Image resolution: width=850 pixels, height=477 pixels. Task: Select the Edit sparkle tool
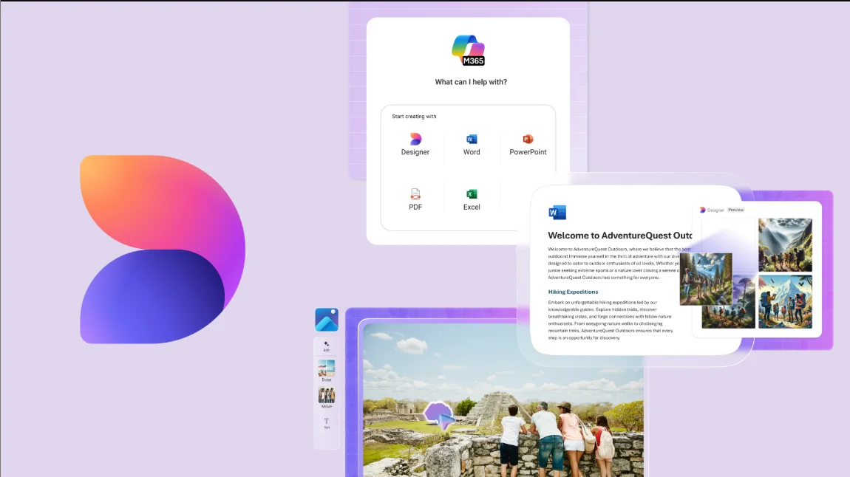point(327,346)
